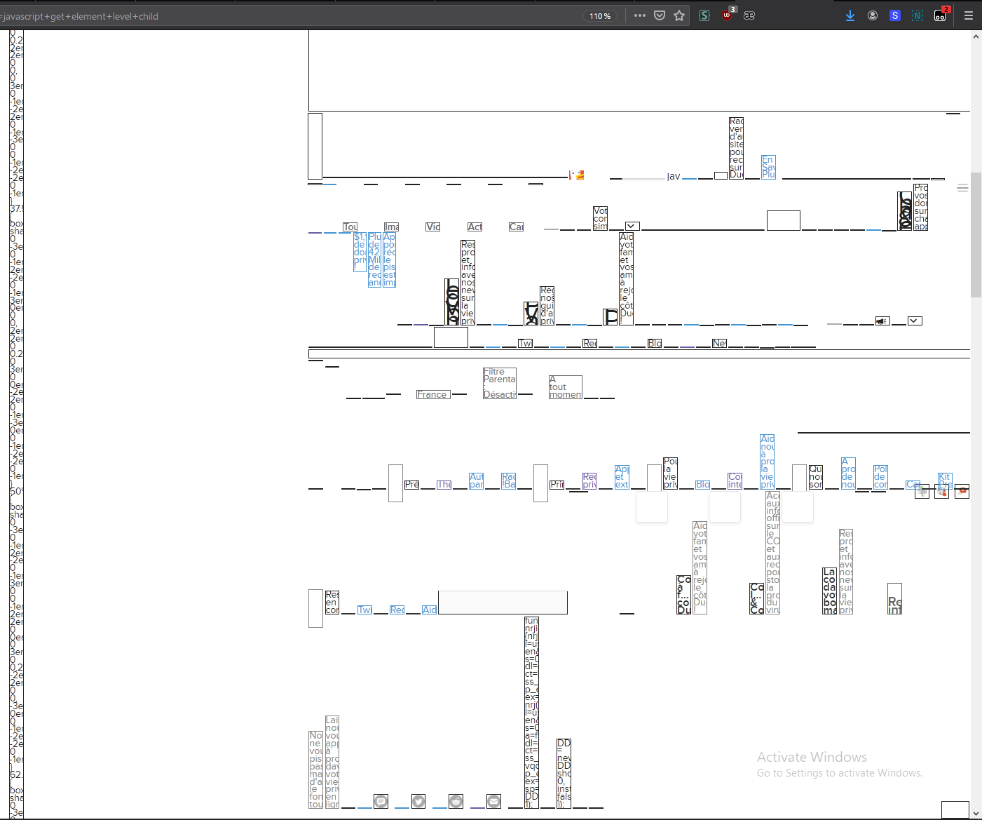
Task: Open the Firefox downloads panel
Action: coord(850,15)
